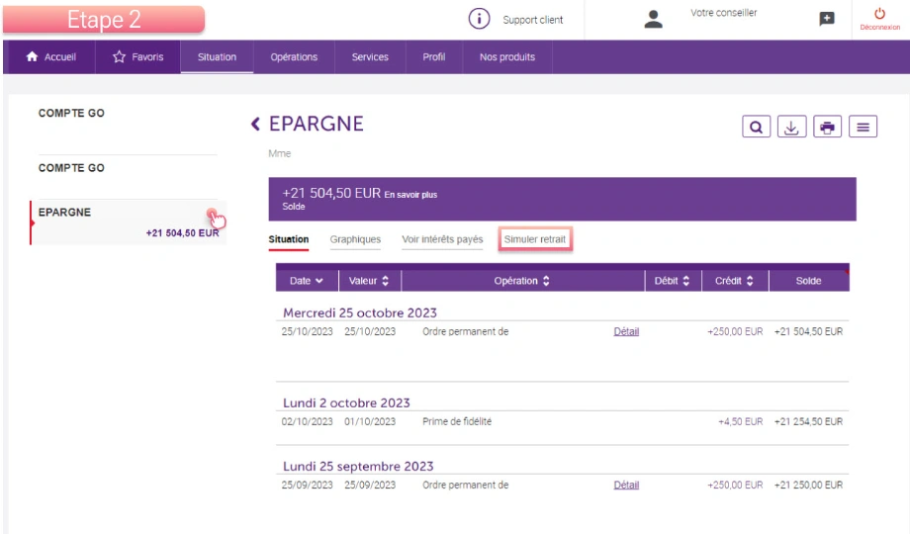
Task: Click the Votre conseiller person icon
Action: point(653,19)
